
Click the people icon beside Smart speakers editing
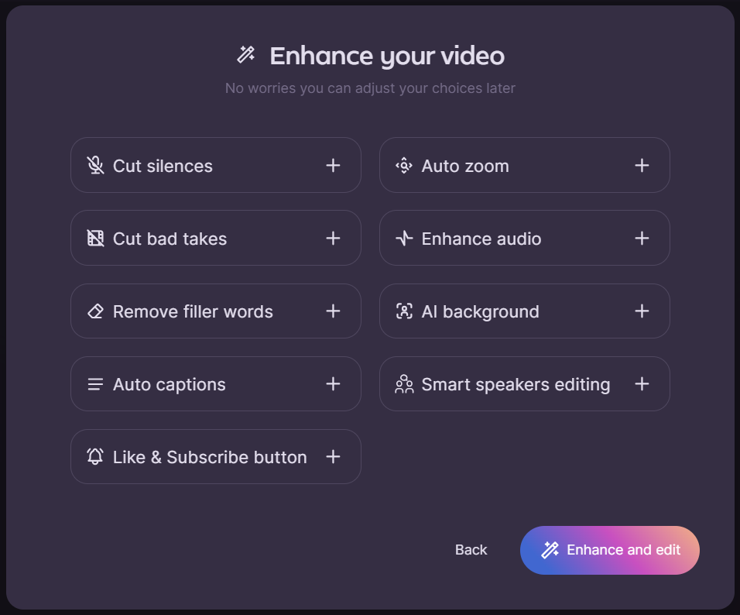coord(404,384)
